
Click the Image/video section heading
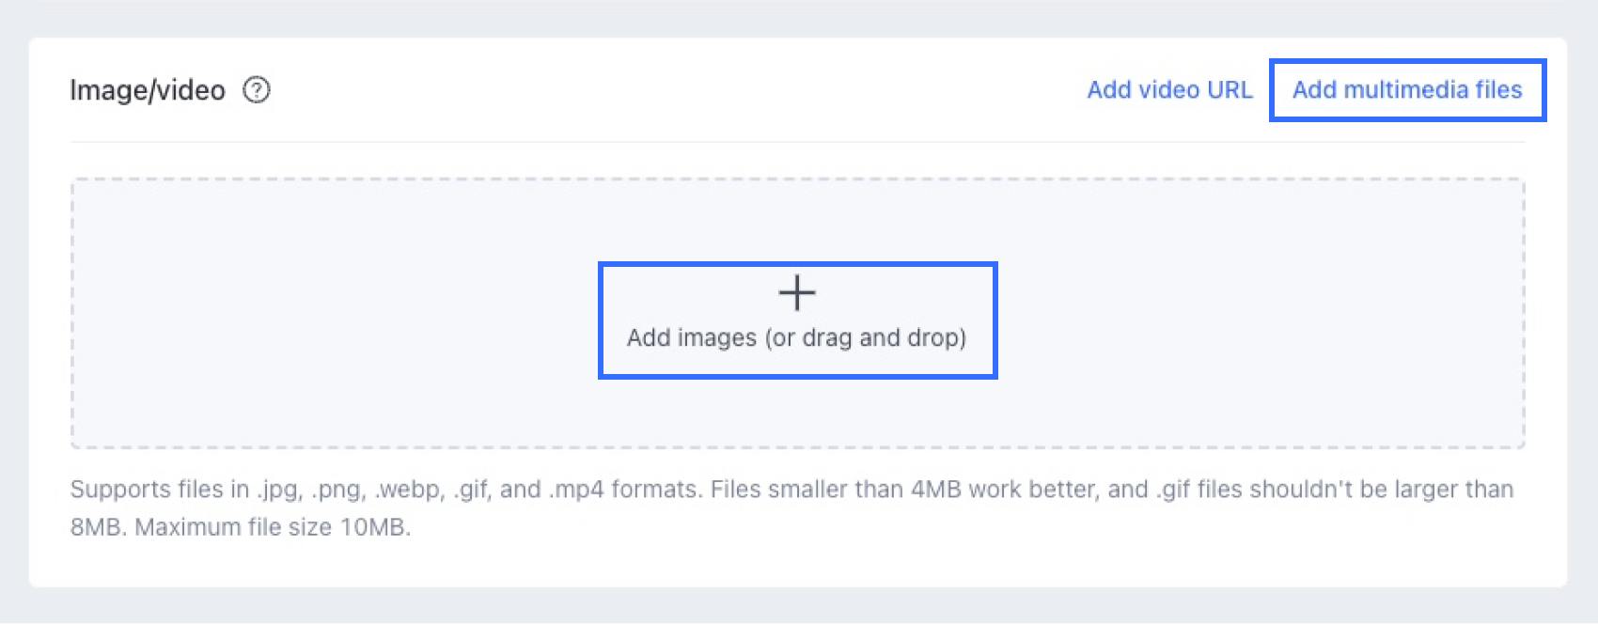(x=148, y=90)
